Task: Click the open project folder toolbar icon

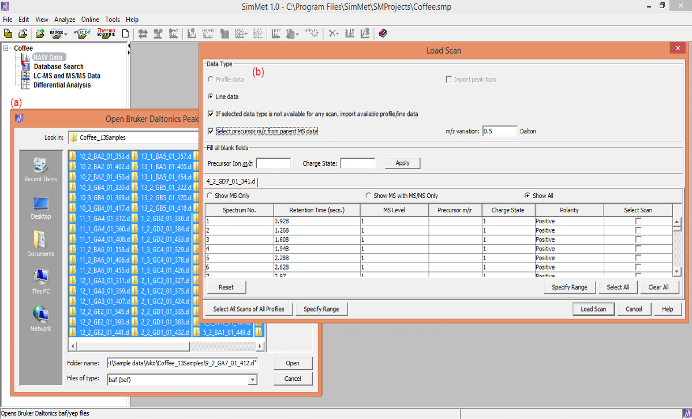Action: (x=23, y=33)
